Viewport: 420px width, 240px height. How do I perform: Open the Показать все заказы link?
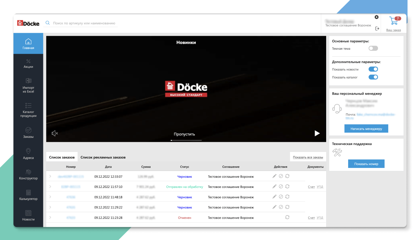click(x=308, y=157)
